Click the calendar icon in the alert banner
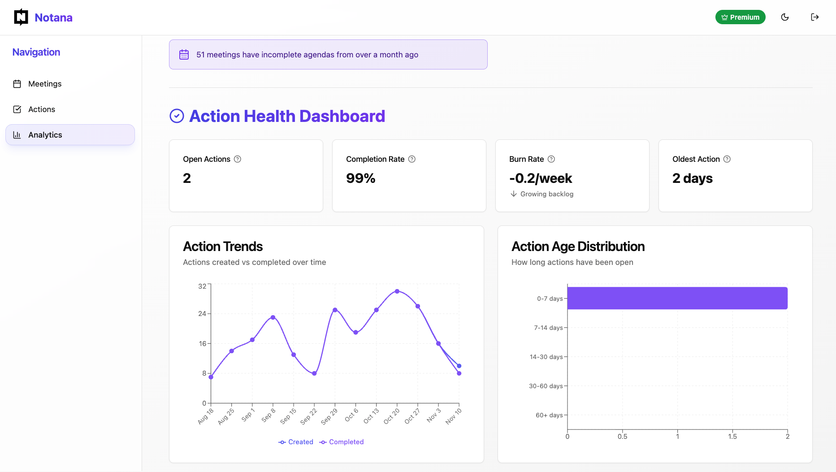Viewport: 836px width, 472px height. point(184,55)
